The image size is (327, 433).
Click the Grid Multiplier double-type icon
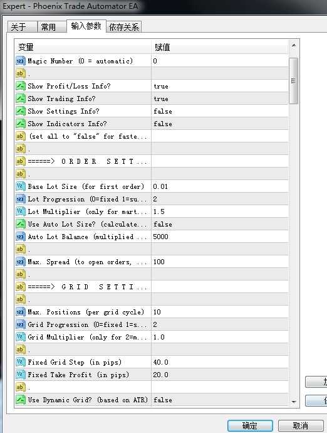pyautogui.click(x=21, y=337)
